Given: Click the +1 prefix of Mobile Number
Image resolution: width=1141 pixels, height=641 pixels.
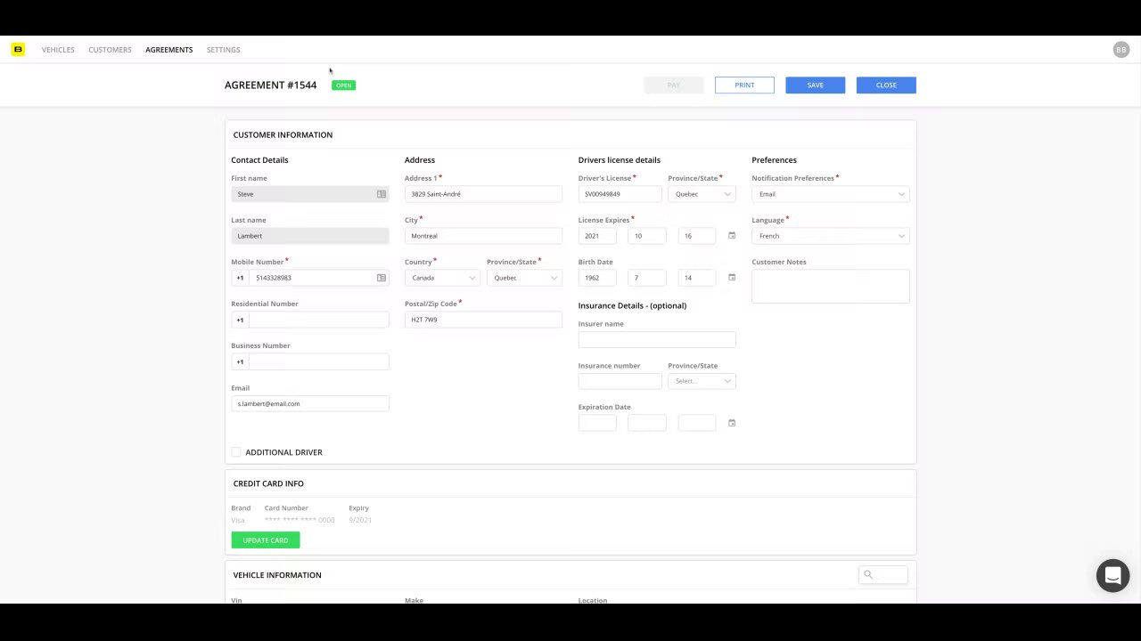Looking at the screenshot, I should pos(240,278).
